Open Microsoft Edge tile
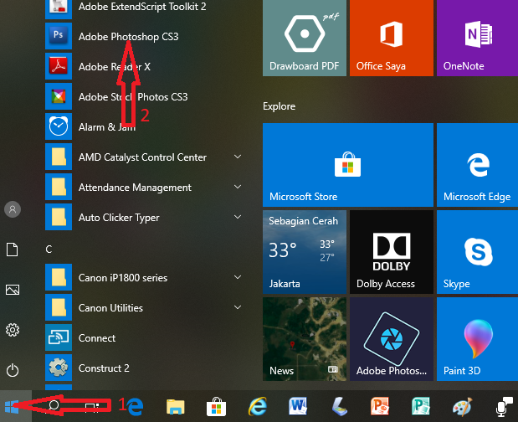518x422 pixels. coord(477,165)
